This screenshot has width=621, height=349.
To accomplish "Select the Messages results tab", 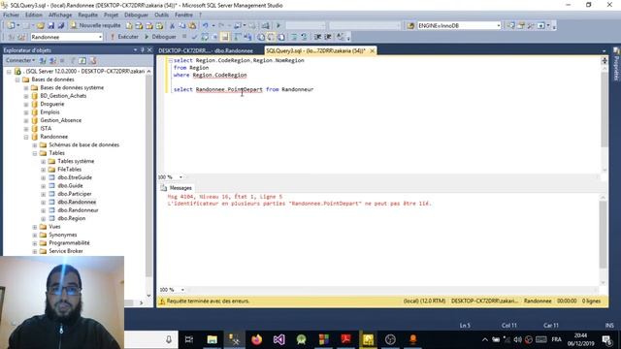I will pyautogui.click(x=177, y=188).
